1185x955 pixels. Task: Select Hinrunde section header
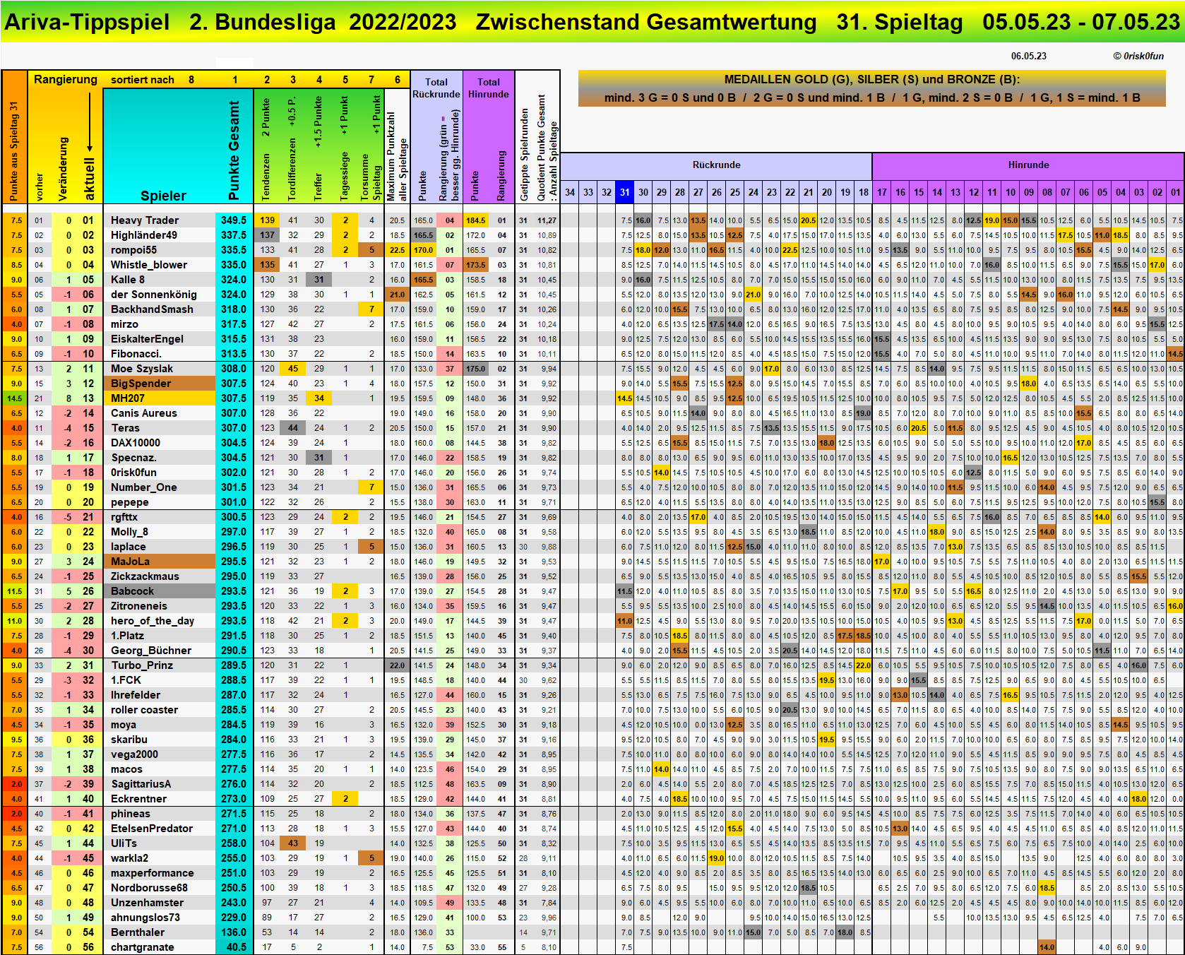pos(1028,165)
